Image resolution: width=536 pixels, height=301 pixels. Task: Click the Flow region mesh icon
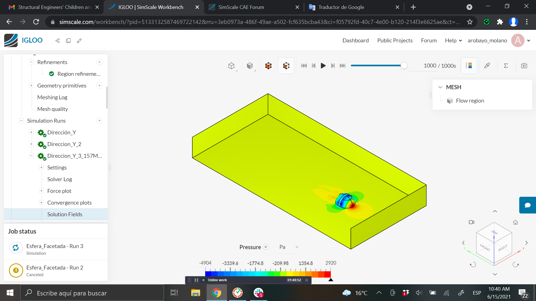point(450,101)
